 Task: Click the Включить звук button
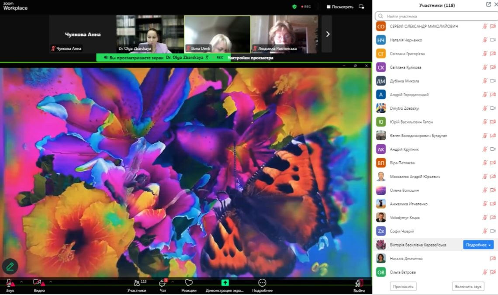468,286
